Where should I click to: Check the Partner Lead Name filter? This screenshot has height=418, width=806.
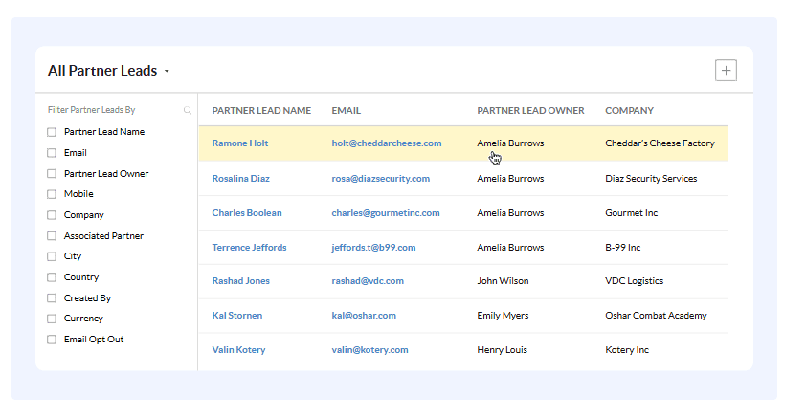click(52, 132)
